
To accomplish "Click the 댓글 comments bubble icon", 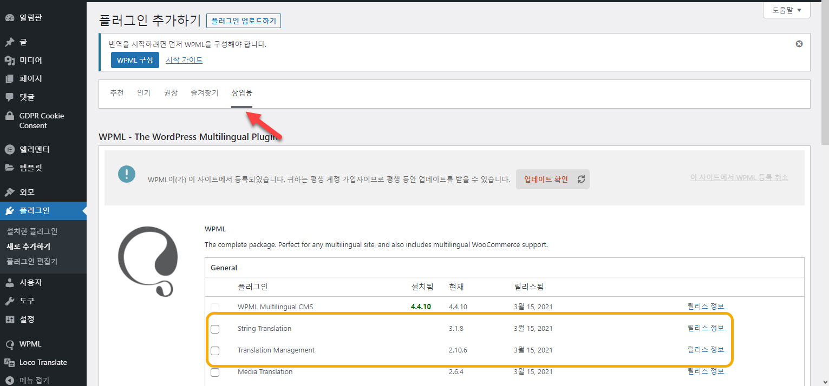I will point(9,97).
